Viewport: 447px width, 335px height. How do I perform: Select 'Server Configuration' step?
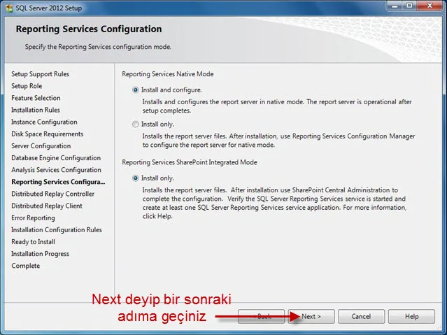(x=41, y=146)
